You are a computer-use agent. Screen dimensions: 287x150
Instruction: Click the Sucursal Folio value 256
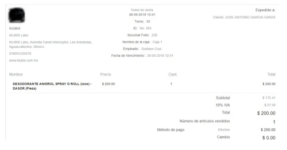tap(154, 35)
